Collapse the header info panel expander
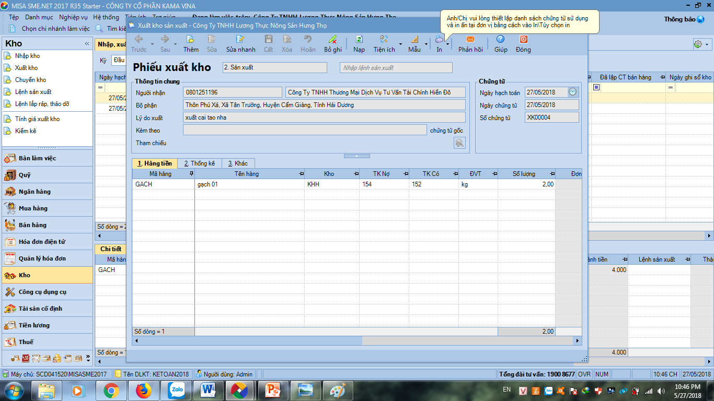 pos(357,156)
